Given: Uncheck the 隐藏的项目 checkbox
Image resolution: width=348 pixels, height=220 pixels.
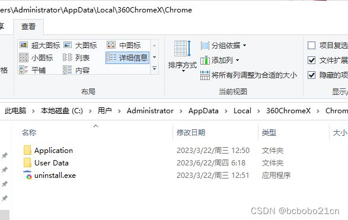Looking at the screenshot, I should [x=311, y=75].
